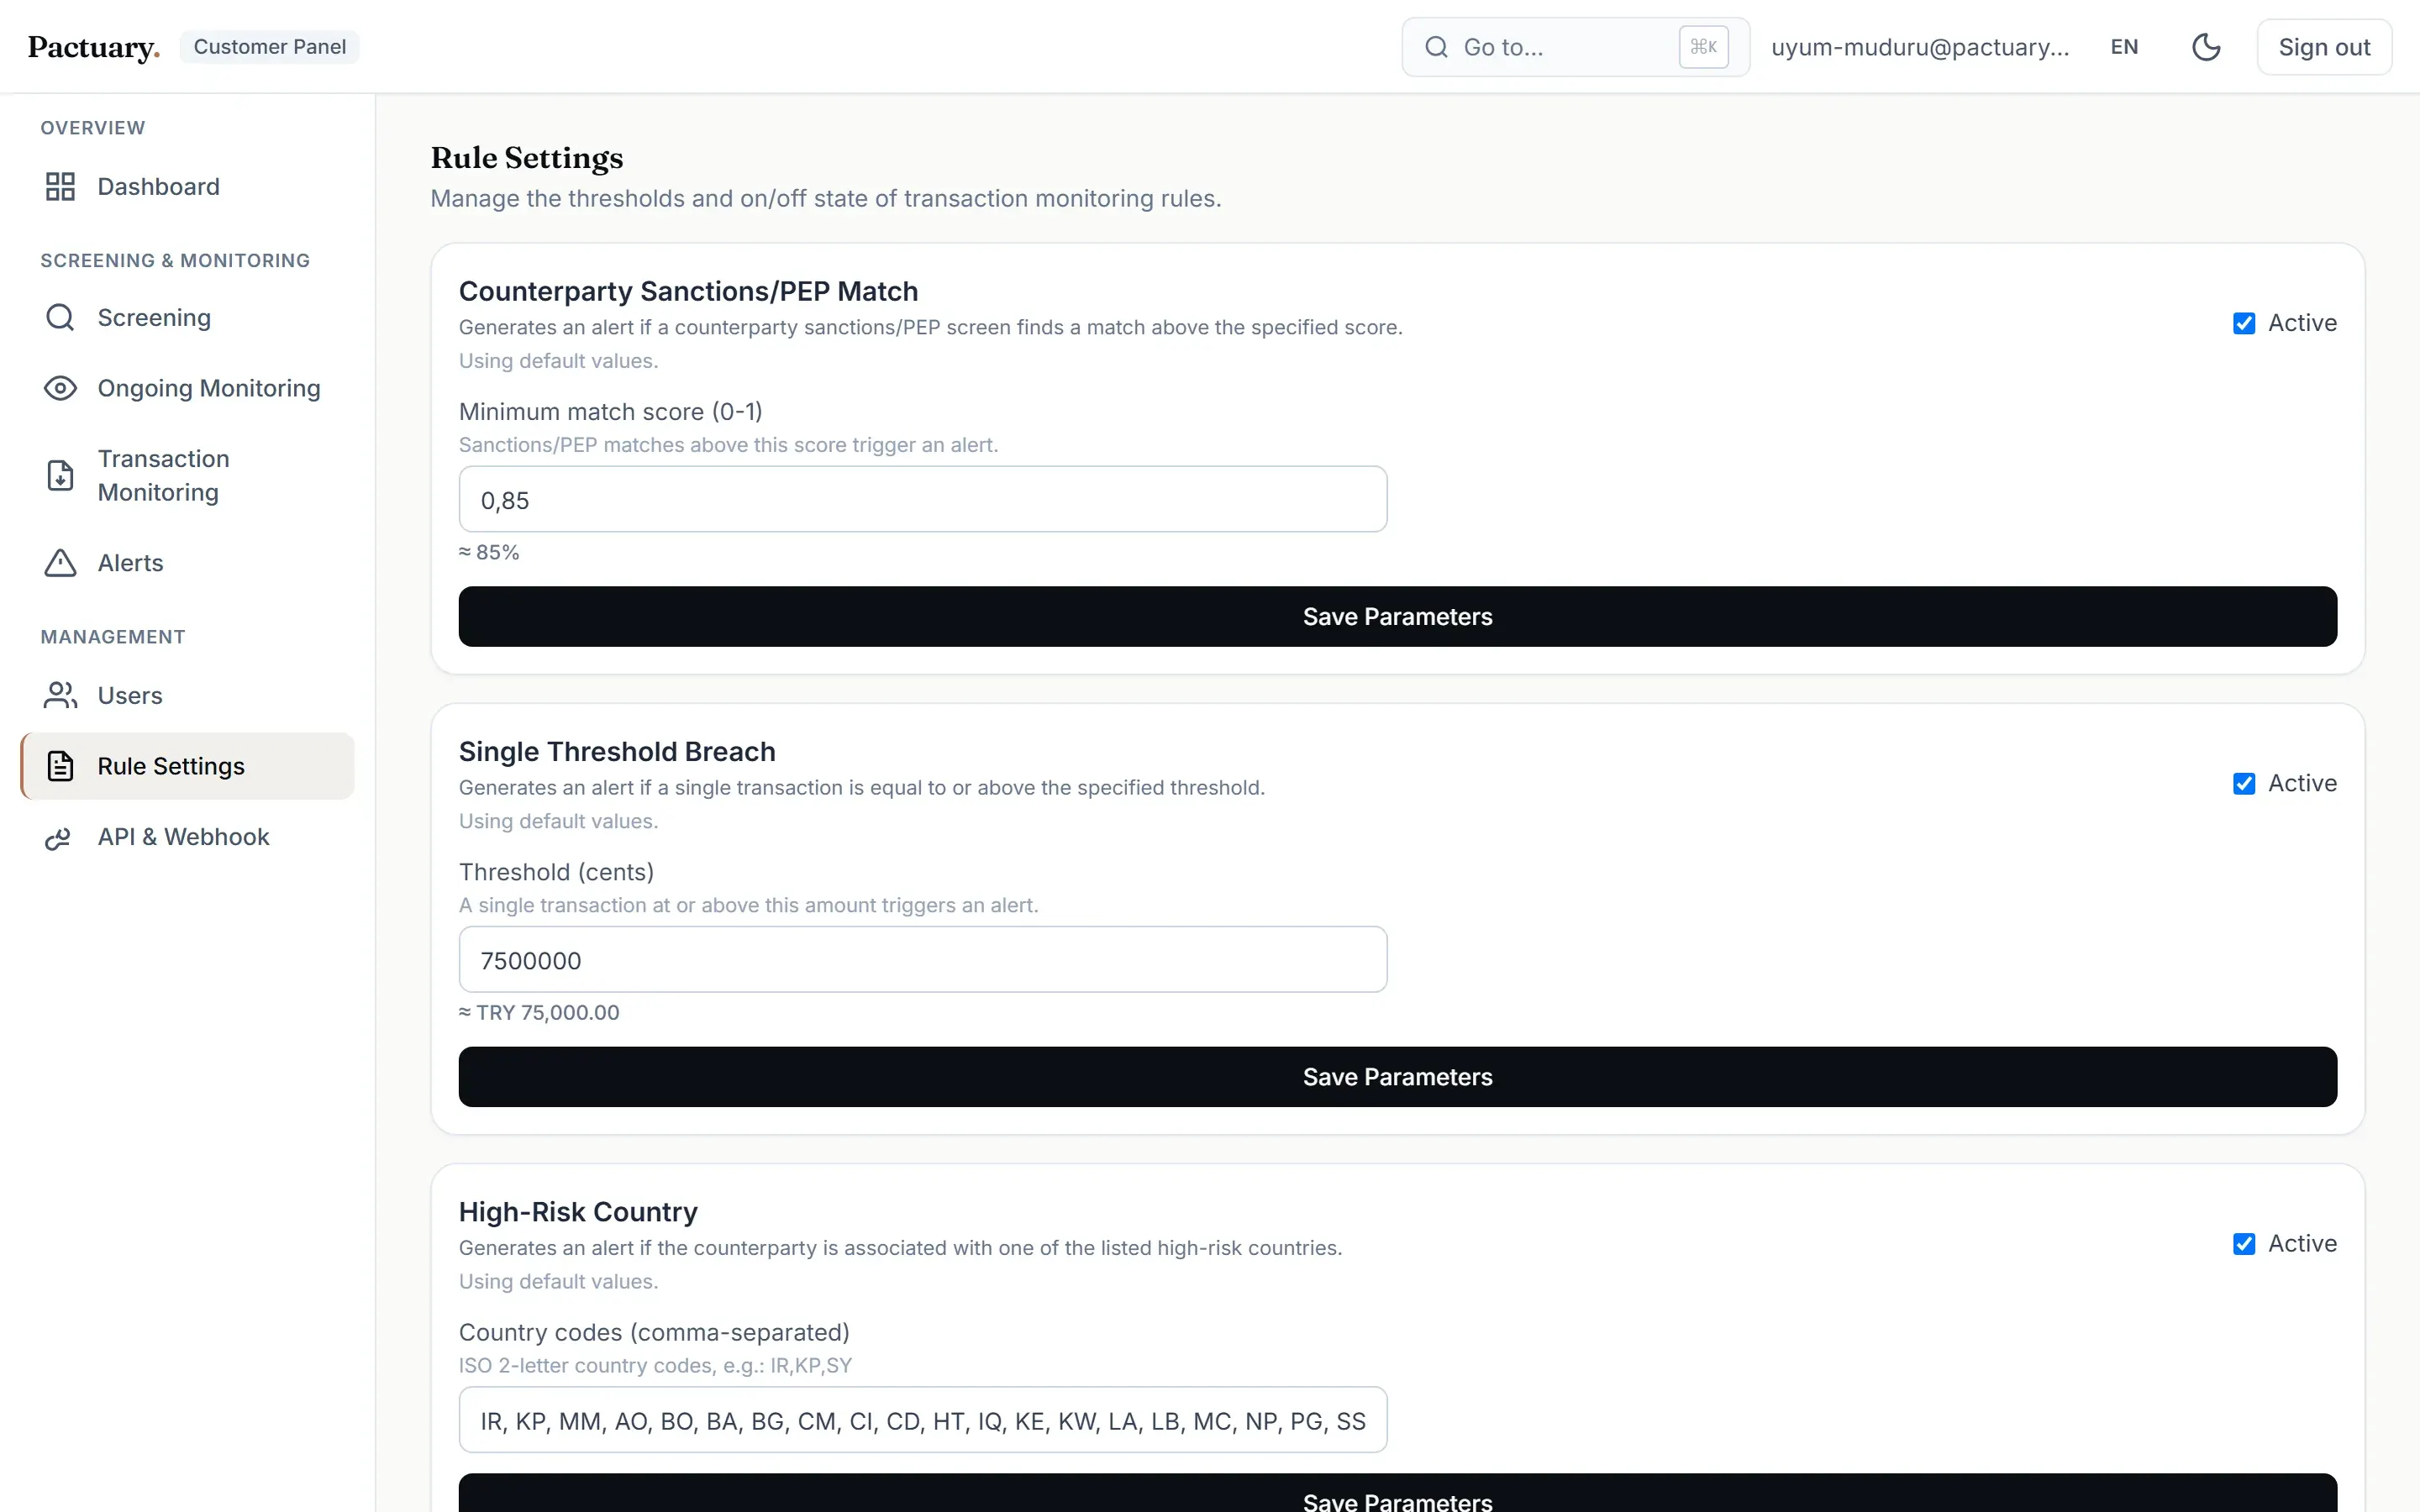Click the ≈ 85% hint text
Viewport: 2420px width, 1512px height.
pos(489,552)
